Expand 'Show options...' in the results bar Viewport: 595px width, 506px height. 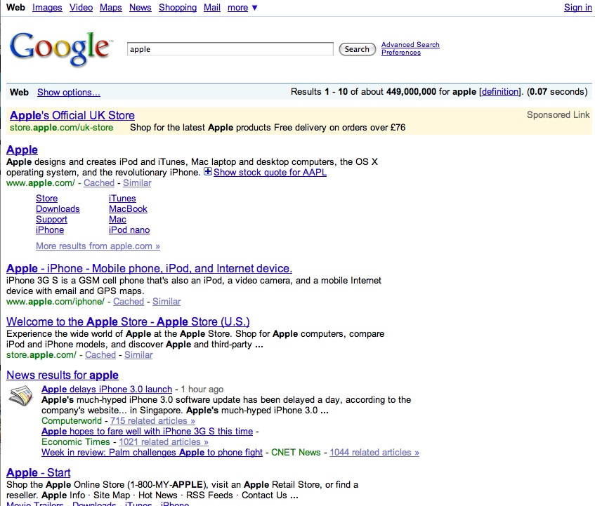coord(68,92)
